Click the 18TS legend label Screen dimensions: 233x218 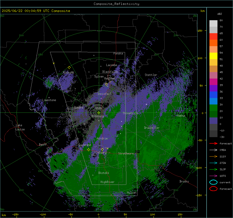tap(223, 176)
